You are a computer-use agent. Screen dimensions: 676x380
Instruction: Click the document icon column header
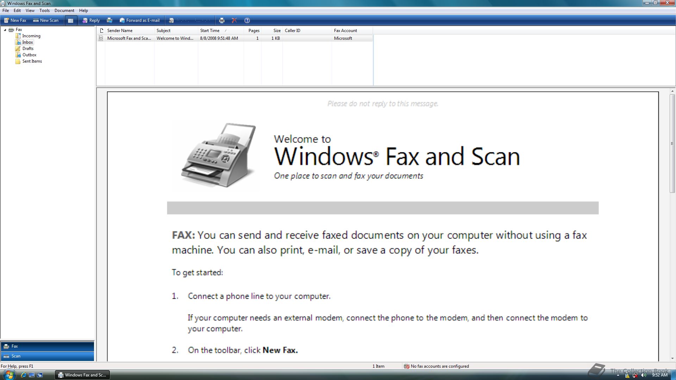coord(101,31)
